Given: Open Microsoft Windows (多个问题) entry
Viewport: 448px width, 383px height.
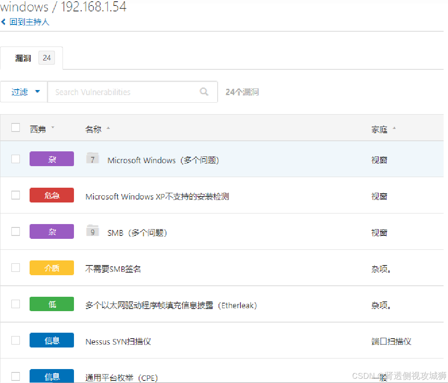Looking at the screenshot, I should tap(163, 160).
